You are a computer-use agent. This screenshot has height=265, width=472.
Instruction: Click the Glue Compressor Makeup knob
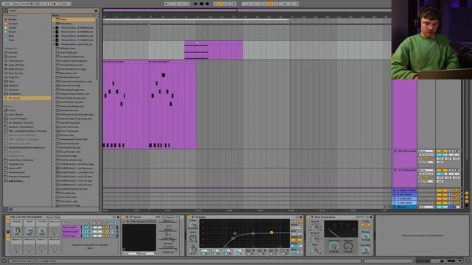348,247
